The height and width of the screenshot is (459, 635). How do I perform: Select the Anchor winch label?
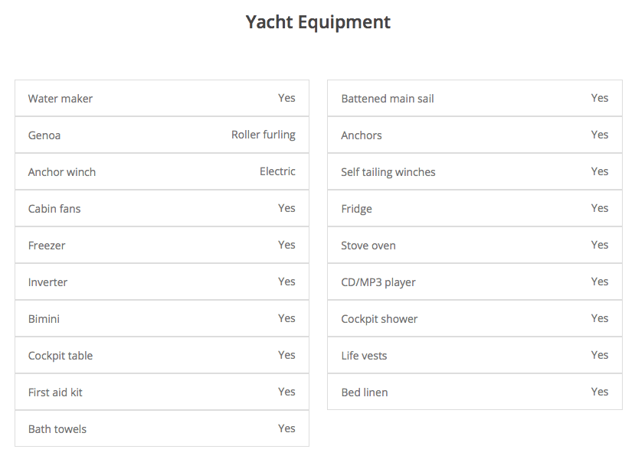[62, 172]
